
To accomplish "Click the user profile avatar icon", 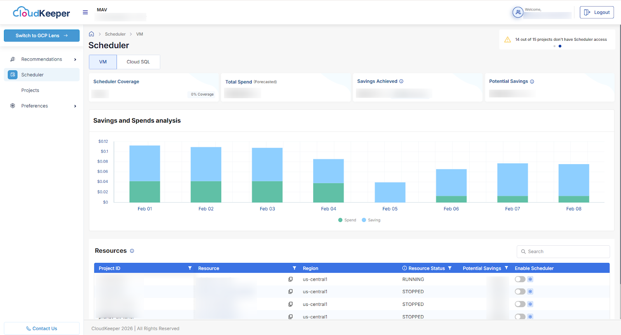I will 518,12.
